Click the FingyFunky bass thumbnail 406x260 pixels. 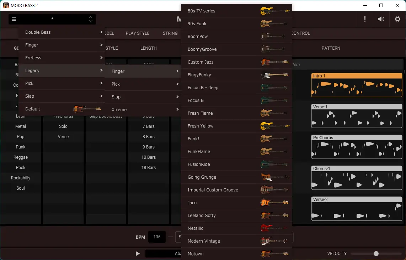(x=274, y=75)
